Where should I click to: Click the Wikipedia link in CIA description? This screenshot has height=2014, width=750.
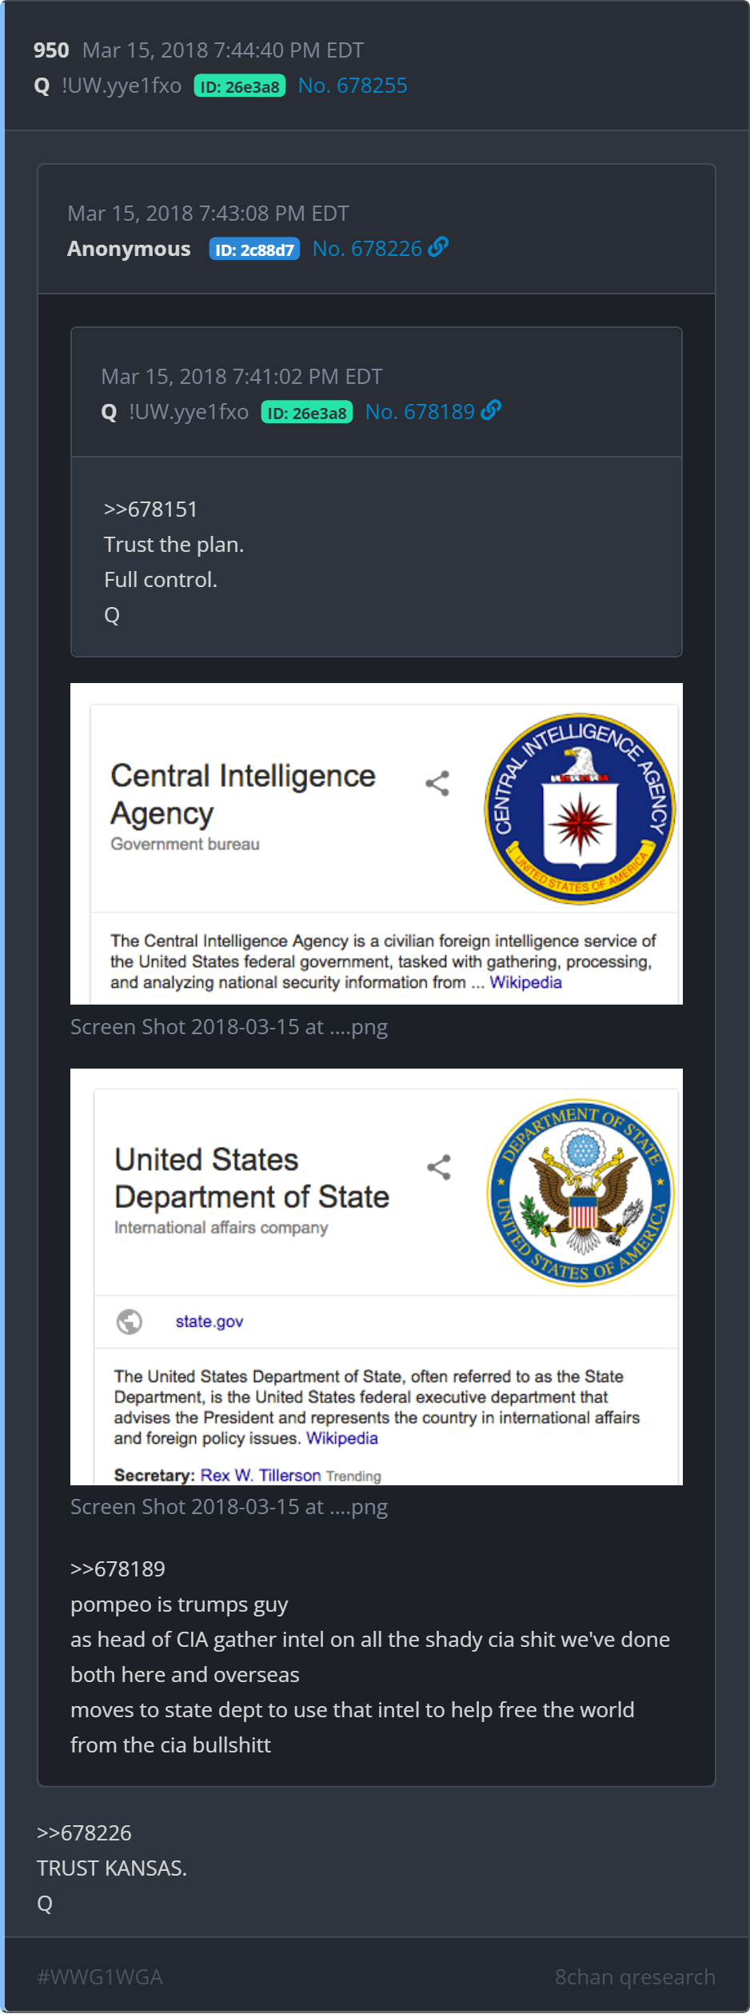point(525,982)
